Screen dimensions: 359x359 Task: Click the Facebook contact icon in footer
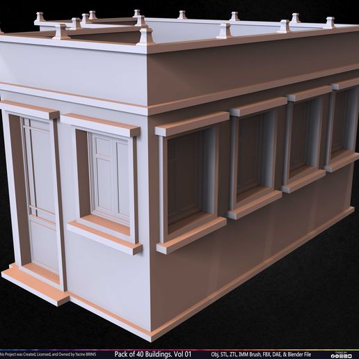pyautogui.click(x=333, y=356)
